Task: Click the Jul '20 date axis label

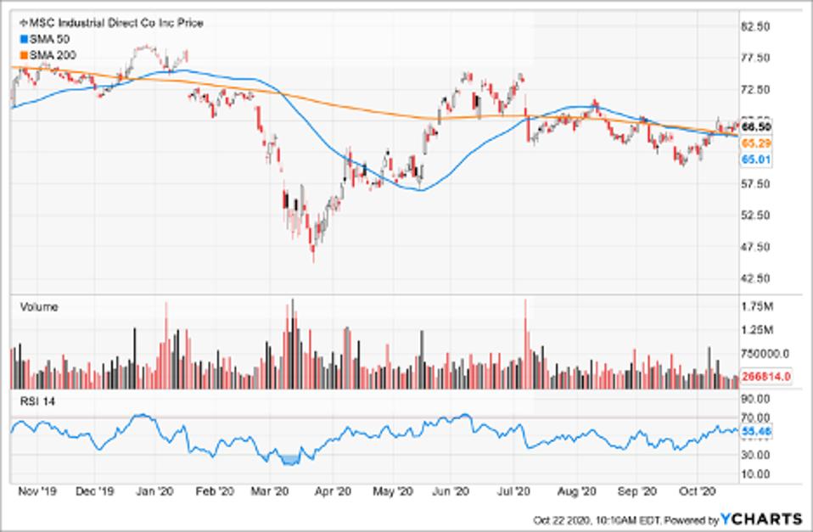Action: tap(513, 491)
